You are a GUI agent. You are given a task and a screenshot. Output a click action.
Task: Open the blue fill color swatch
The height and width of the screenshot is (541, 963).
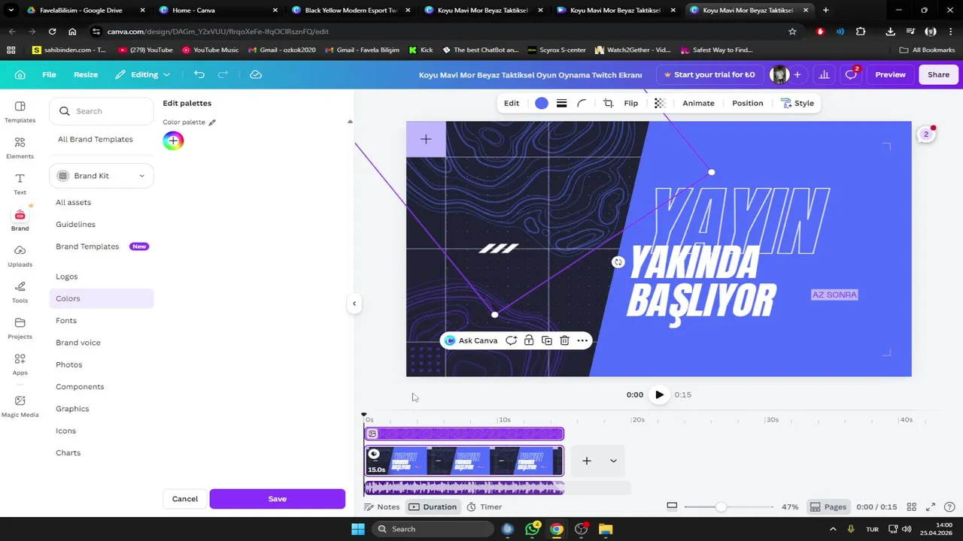click(541, 103)
